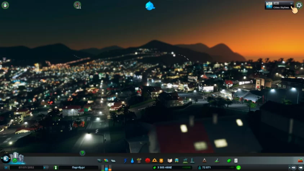304x171 pixels.
Task: Open Unique Buildings menu
Action: coord(192,161)
